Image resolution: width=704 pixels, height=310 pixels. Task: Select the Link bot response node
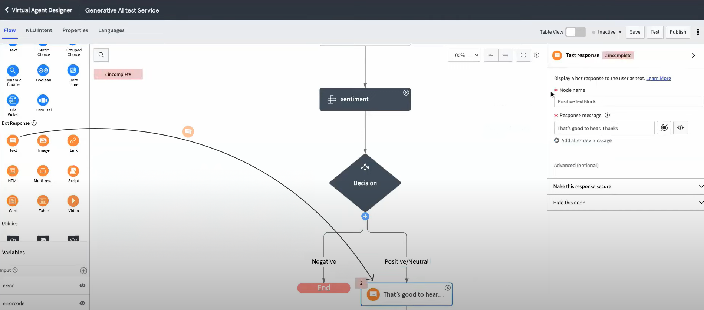(73, 141)
